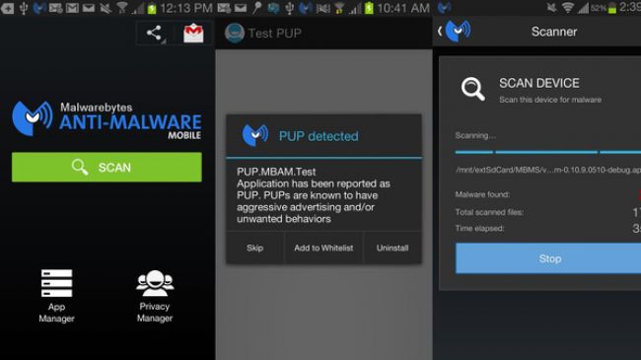Stop the running scan

pyautogui.click(x=548, y=258)
